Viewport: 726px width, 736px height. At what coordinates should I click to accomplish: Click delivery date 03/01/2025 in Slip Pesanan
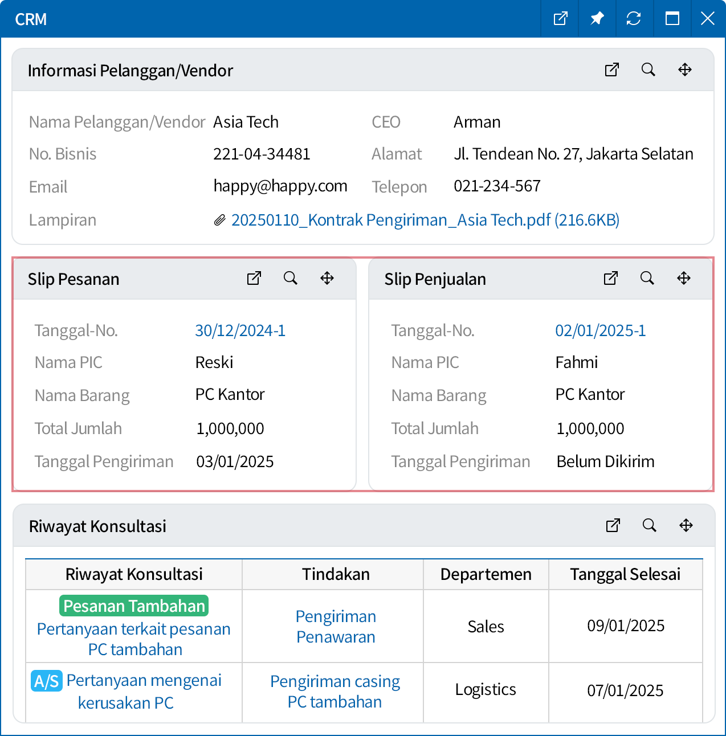pyautogui.click(x=235, y=461)
